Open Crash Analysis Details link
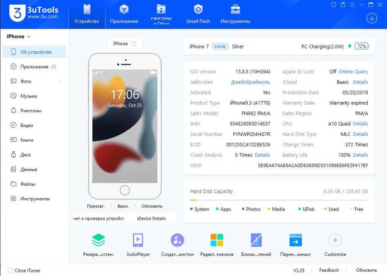This screenshot has width=387, height=276. pos(262,155)
